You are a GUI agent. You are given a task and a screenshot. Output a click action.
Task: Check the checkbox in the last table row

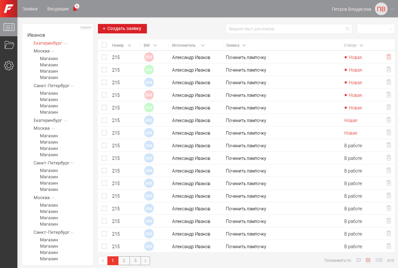(x=104, y=246)
